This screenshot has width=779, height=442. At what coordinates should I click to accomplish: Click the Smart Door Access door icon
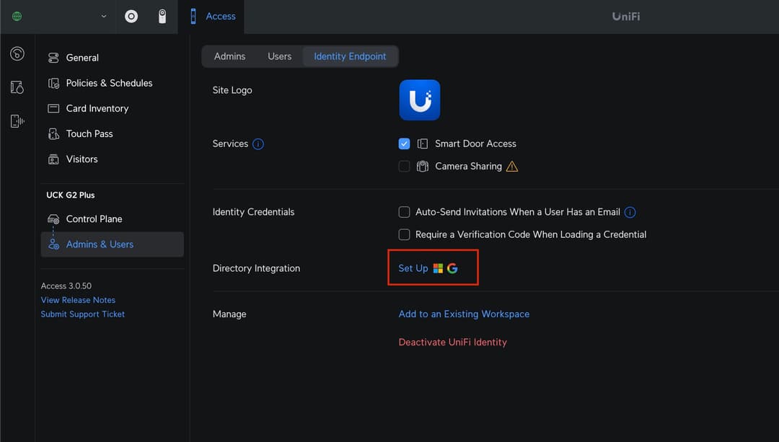(x=422, y=144)
